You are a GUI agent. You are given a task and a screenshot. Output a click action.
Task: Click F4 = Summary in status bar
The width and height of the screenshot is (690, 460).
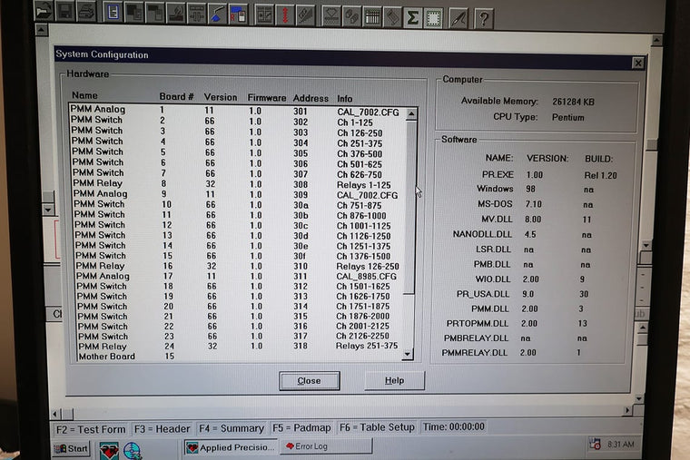pyautogui.click(x=232, y=428)
